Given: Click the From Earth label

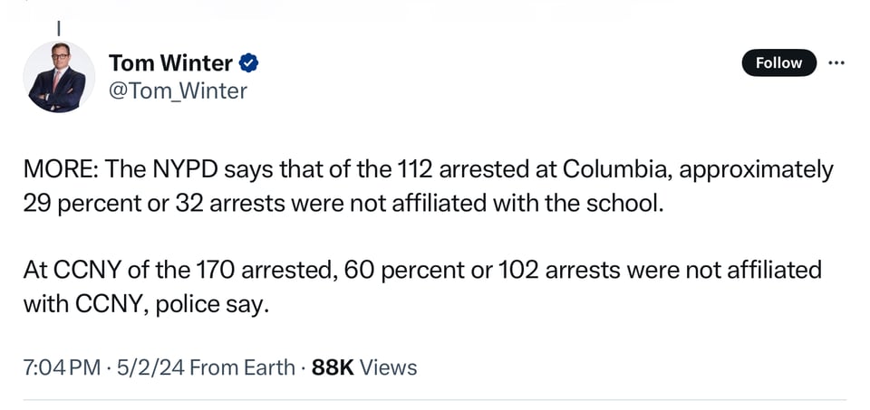Looking at the screenshot, I should [x=243, y=367].
